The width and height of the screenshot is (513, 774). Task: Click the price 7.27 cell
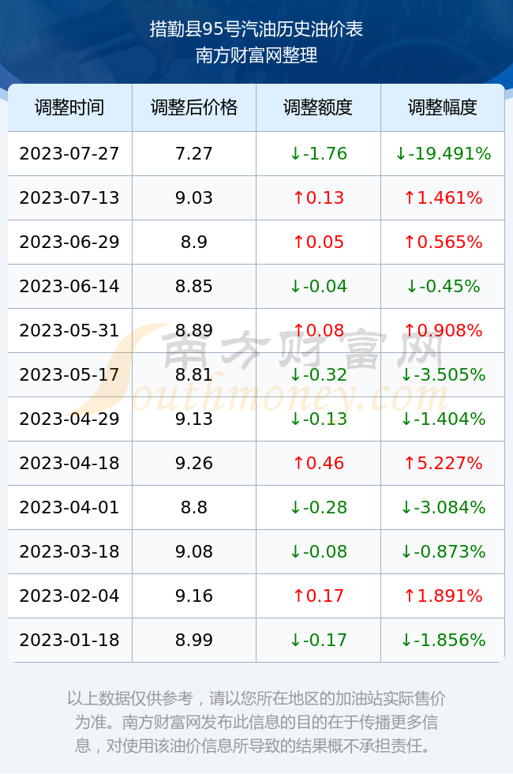pyautogui.click(x=194, y=153)
